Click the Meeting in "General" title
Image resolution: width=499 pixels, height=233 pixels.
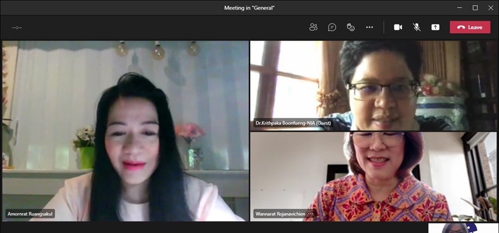point(249,8)
